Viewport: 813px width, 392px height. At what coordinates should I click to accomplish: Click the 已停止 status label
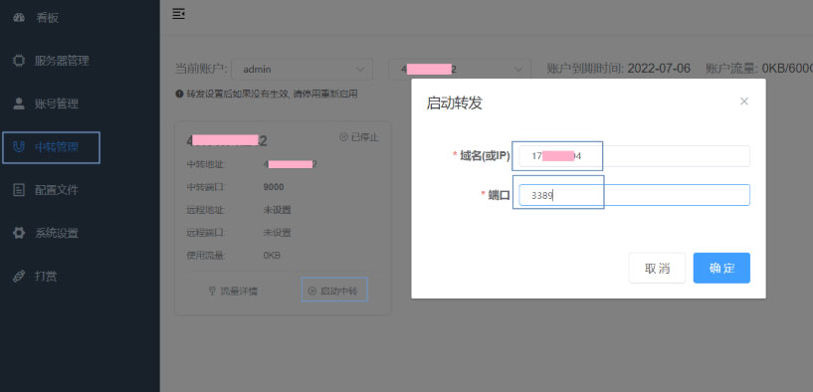click(359, 137)
